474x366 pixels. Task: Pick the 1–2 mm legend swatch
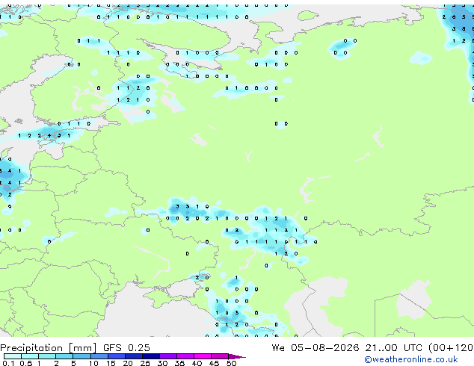(x=47, y=356)
